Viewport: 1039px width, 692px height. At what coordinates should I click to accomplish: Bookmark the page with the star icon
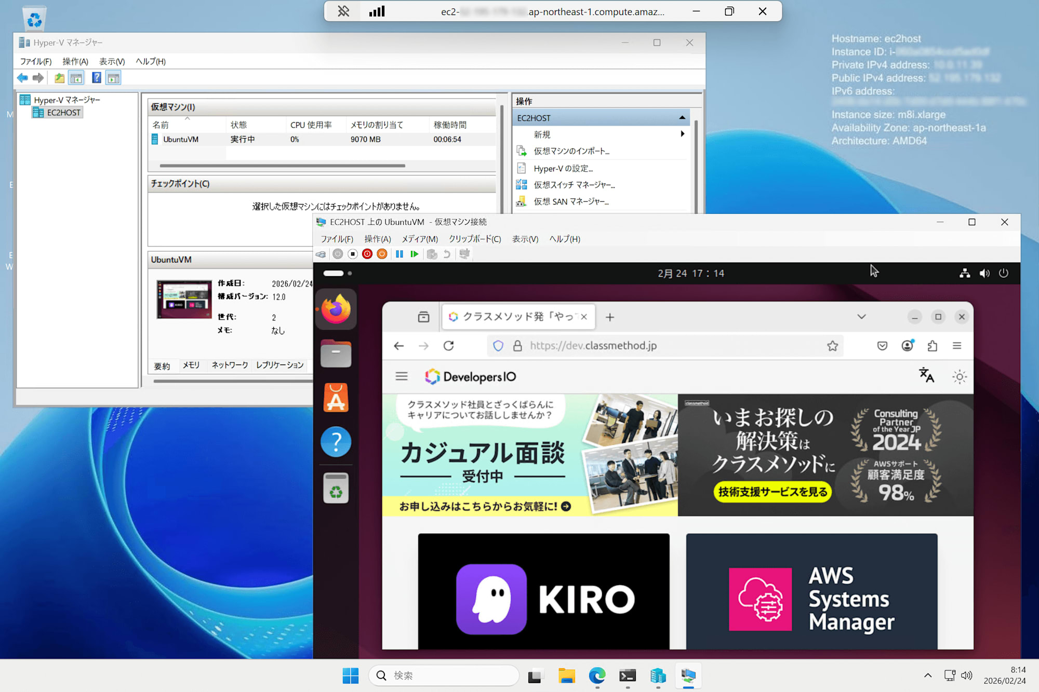point(832,346)
